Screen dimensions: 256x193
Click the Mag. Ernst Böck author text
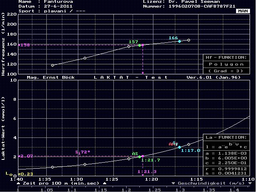(x=51, y=78)
